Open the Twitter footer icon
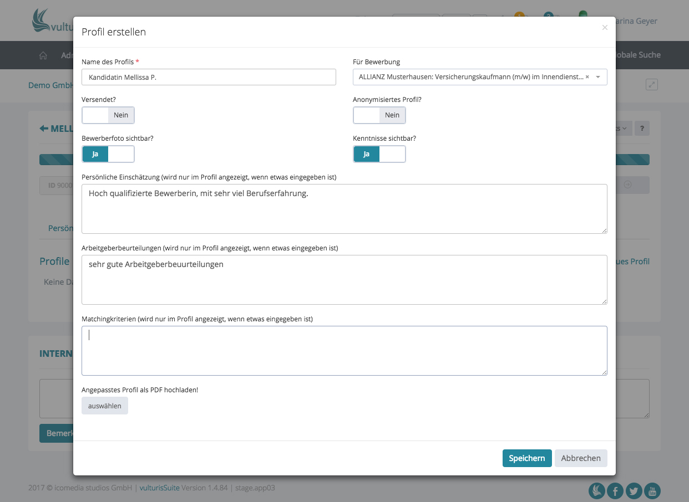 click(x=634, y=490)
